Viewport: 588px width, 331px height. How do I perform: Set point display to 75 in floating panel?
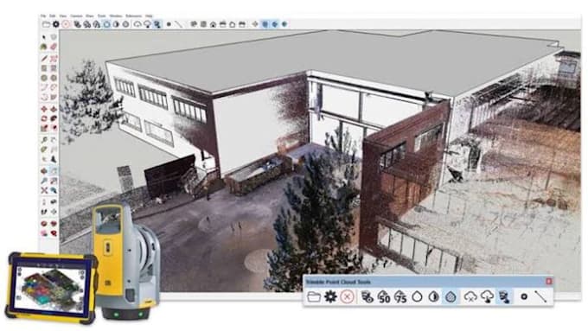400,297
